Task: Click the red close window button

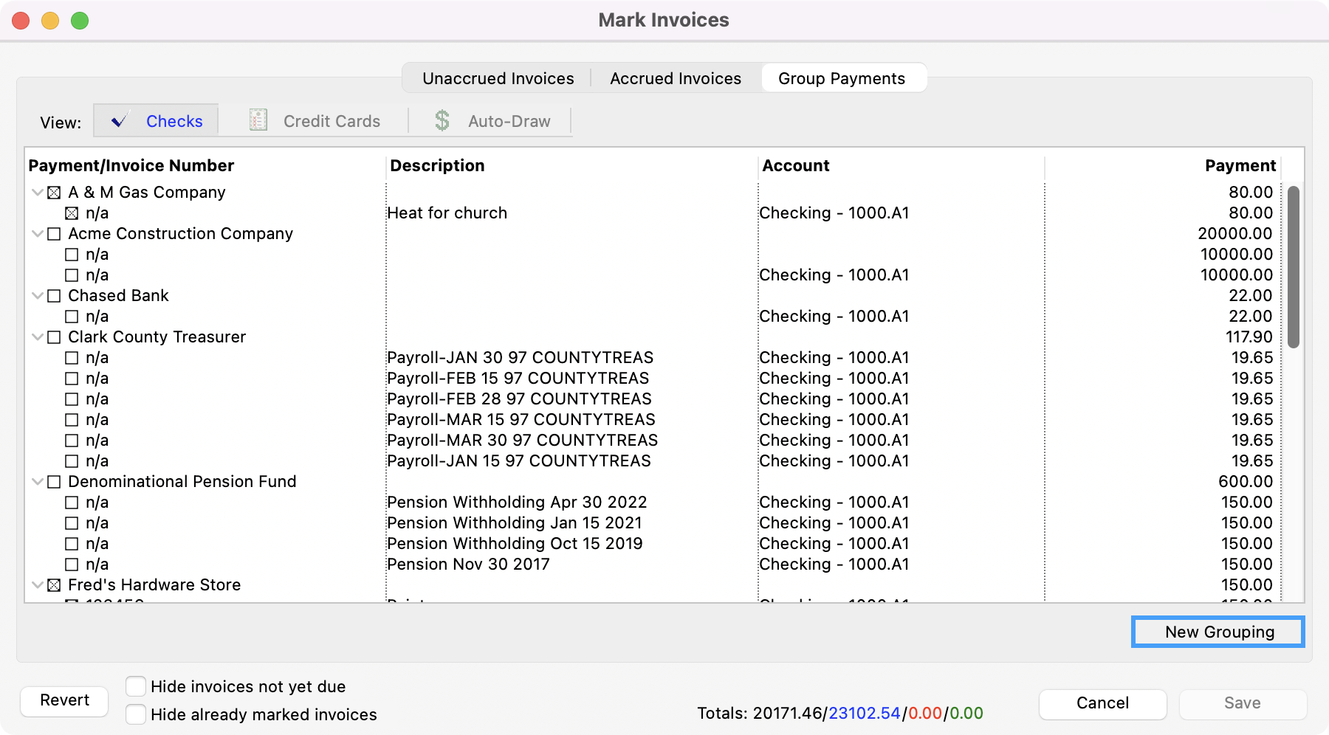Action: [21, 21]
